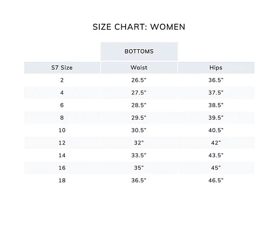The width and height of the screenshot is (277, 246).
Task: Click the 26.5" waist value
Action: click(x=139, y=80)
